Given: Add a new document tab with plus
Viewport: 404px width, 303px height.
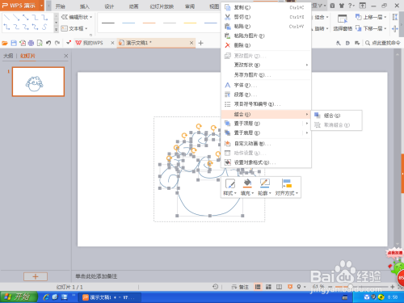Looking at the screenshot, I should [x=200, y=43].
